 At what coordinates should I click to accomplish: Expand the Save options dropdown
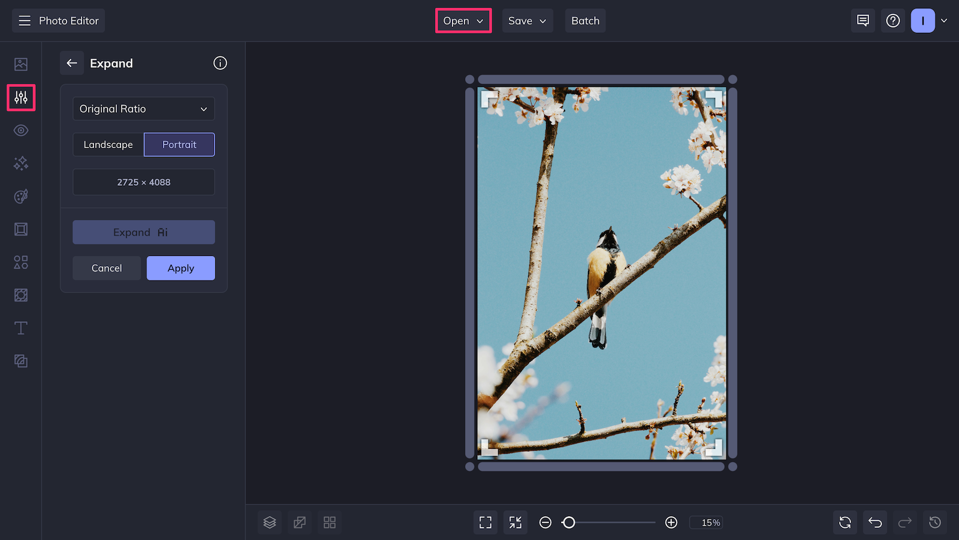click(x=527, y=20)
